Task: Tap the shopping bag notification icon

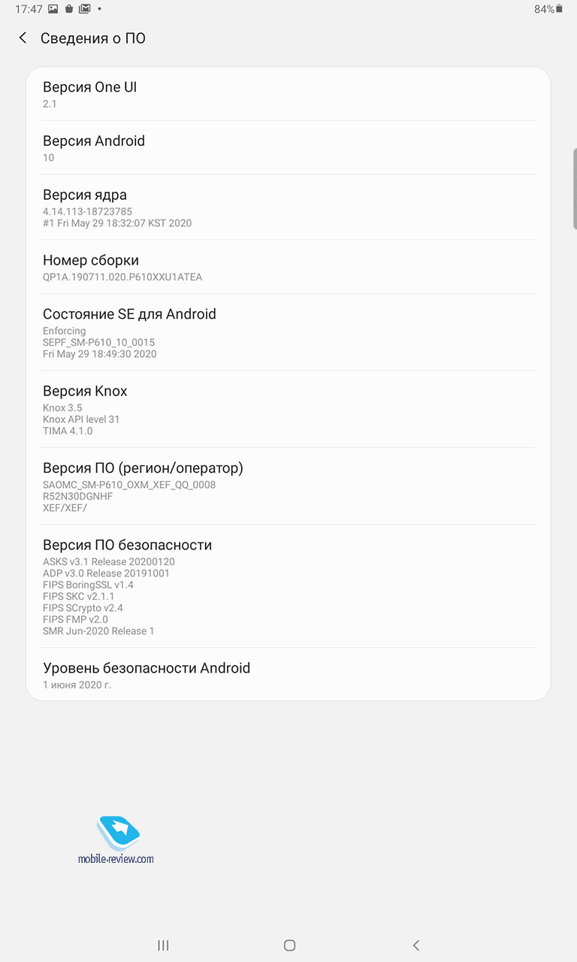Action: coord(69,9)
